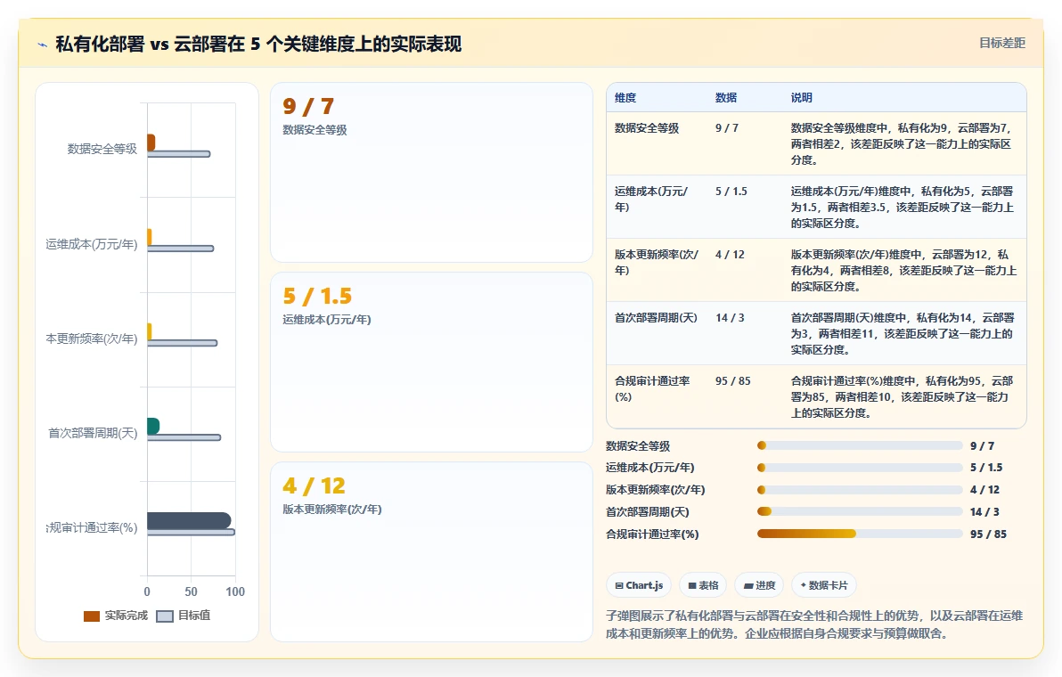
Task: Click the brown 数据安全等级 actual bar in chart
Action: pos(151,143)
